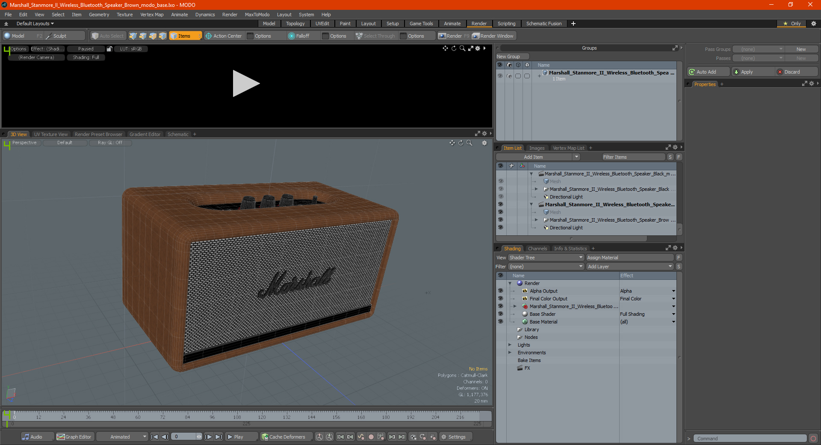Image resolution: width=821 pixels, height=445 pixels.
Task: Open the Animated key mode dropdown
Action: 122,437
